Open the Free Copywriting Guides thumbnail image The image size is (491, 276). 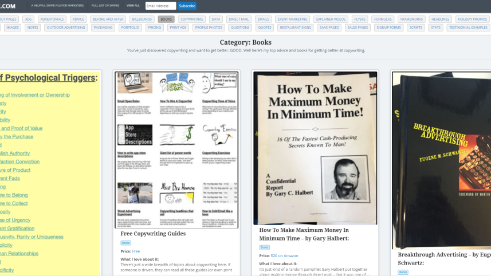pyautogui.click(x=176, y=150)
